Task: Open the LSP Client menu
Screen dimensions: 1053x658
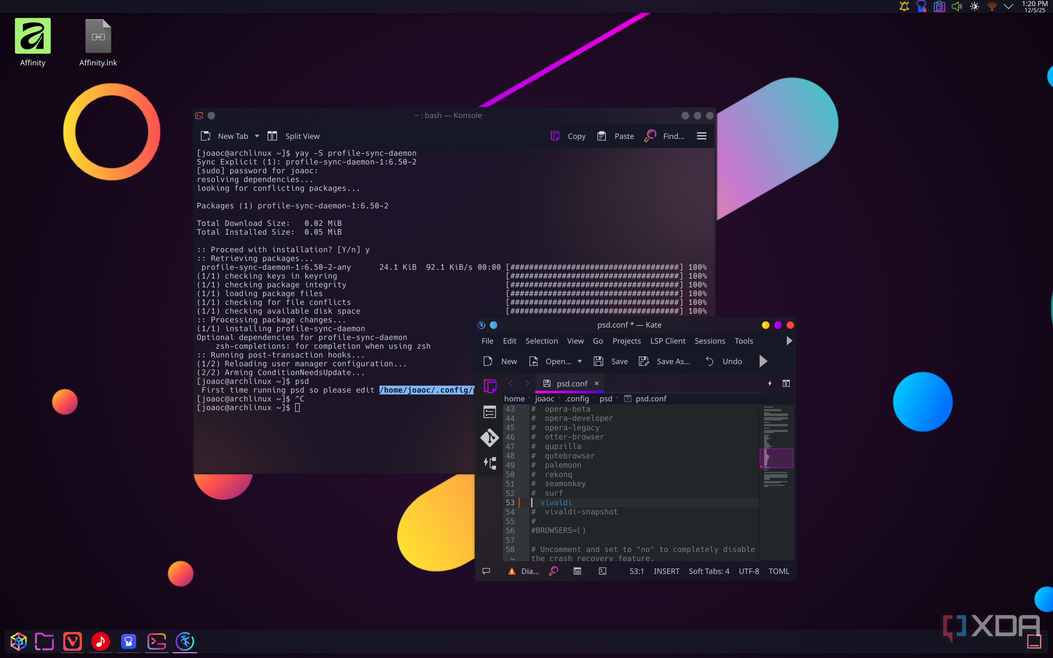Action: click(668, 341)
